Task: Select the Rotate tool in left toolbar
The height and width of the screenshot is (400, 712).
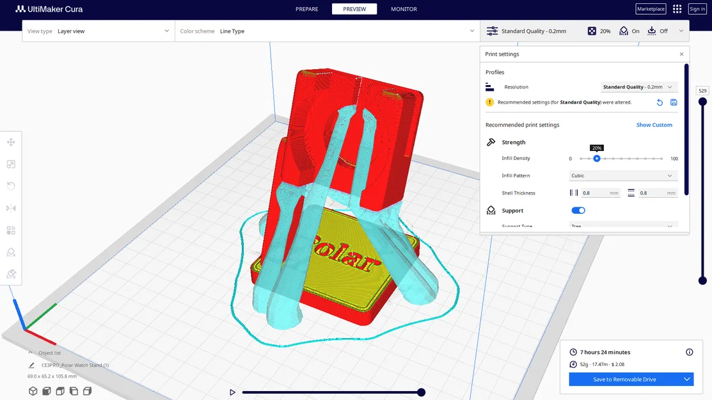Action: click(11, 186)
